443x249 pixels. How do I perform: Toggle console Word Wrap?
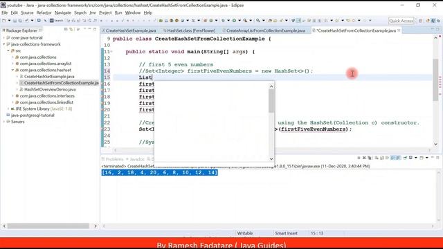[x=388, y=158]
